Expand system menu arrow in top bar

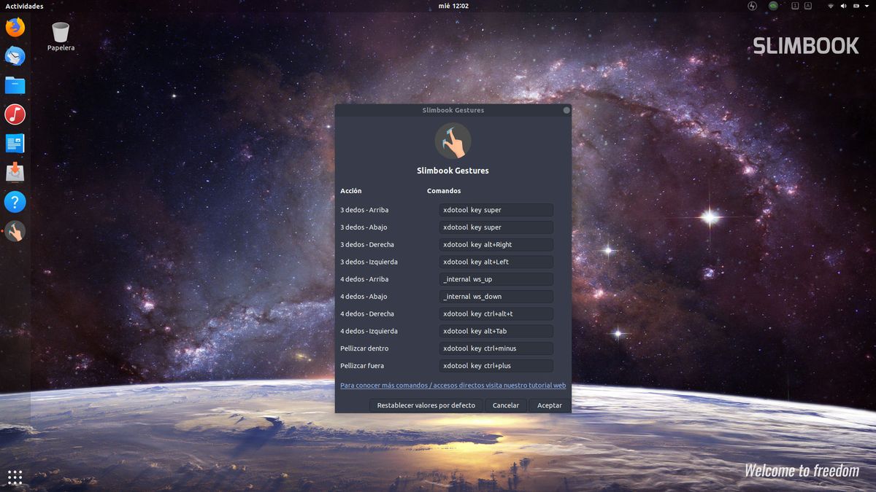(866, 6)
